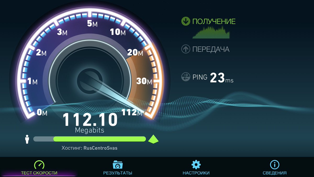Viewport: 314px width, 177px height.
Task: Click the ПЕРЕДАЧА label
Action: pos(211,49)
